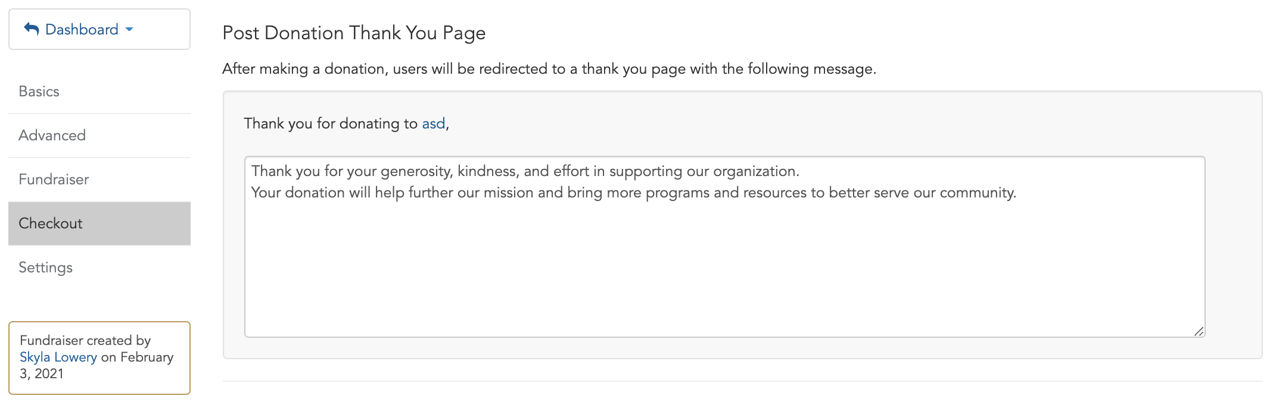Switch to the Advanced section

pos(99,136)
